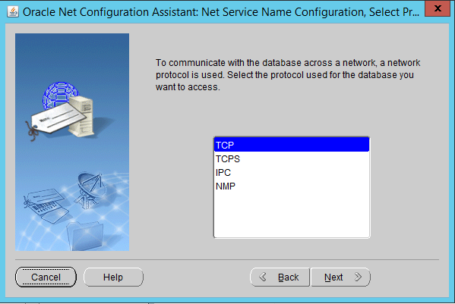Click the Java icon in title bar

tap(13, 12)
